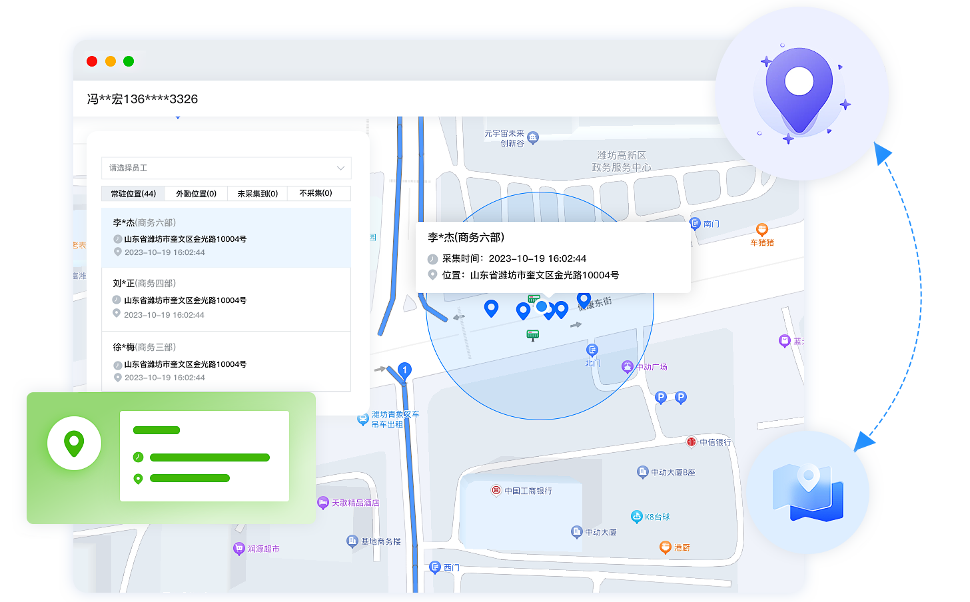Click the 中国工商银行 bank marker
Viewport: 970px width, 602px height.
click(496, 490)
